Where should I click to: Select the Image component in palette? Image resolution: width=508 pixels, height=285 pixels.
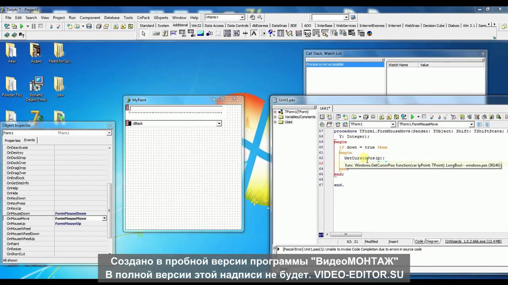pyautogui.click(x=200, y=34)
